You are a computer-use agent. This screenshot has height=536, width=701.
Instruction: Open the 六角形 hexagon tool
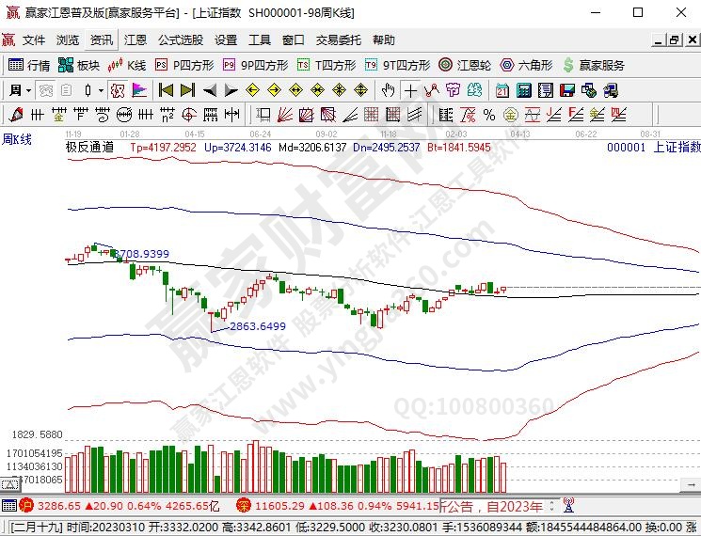(527, 65)
